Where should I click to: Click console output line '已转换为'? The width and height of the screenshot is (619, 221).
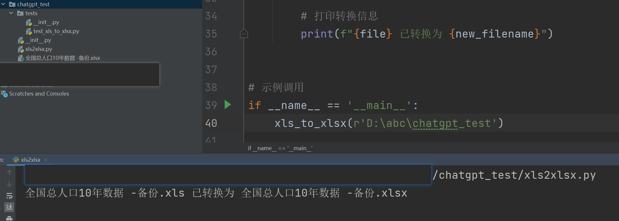[x=213, y=193]
